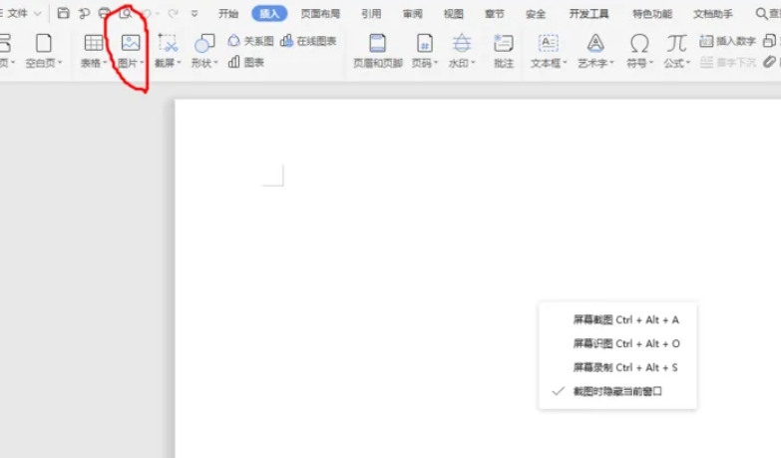This screenshot has width=781, height=458.
Task: Expand the 水印 watermark dropdown
Action: coord(461,62)
